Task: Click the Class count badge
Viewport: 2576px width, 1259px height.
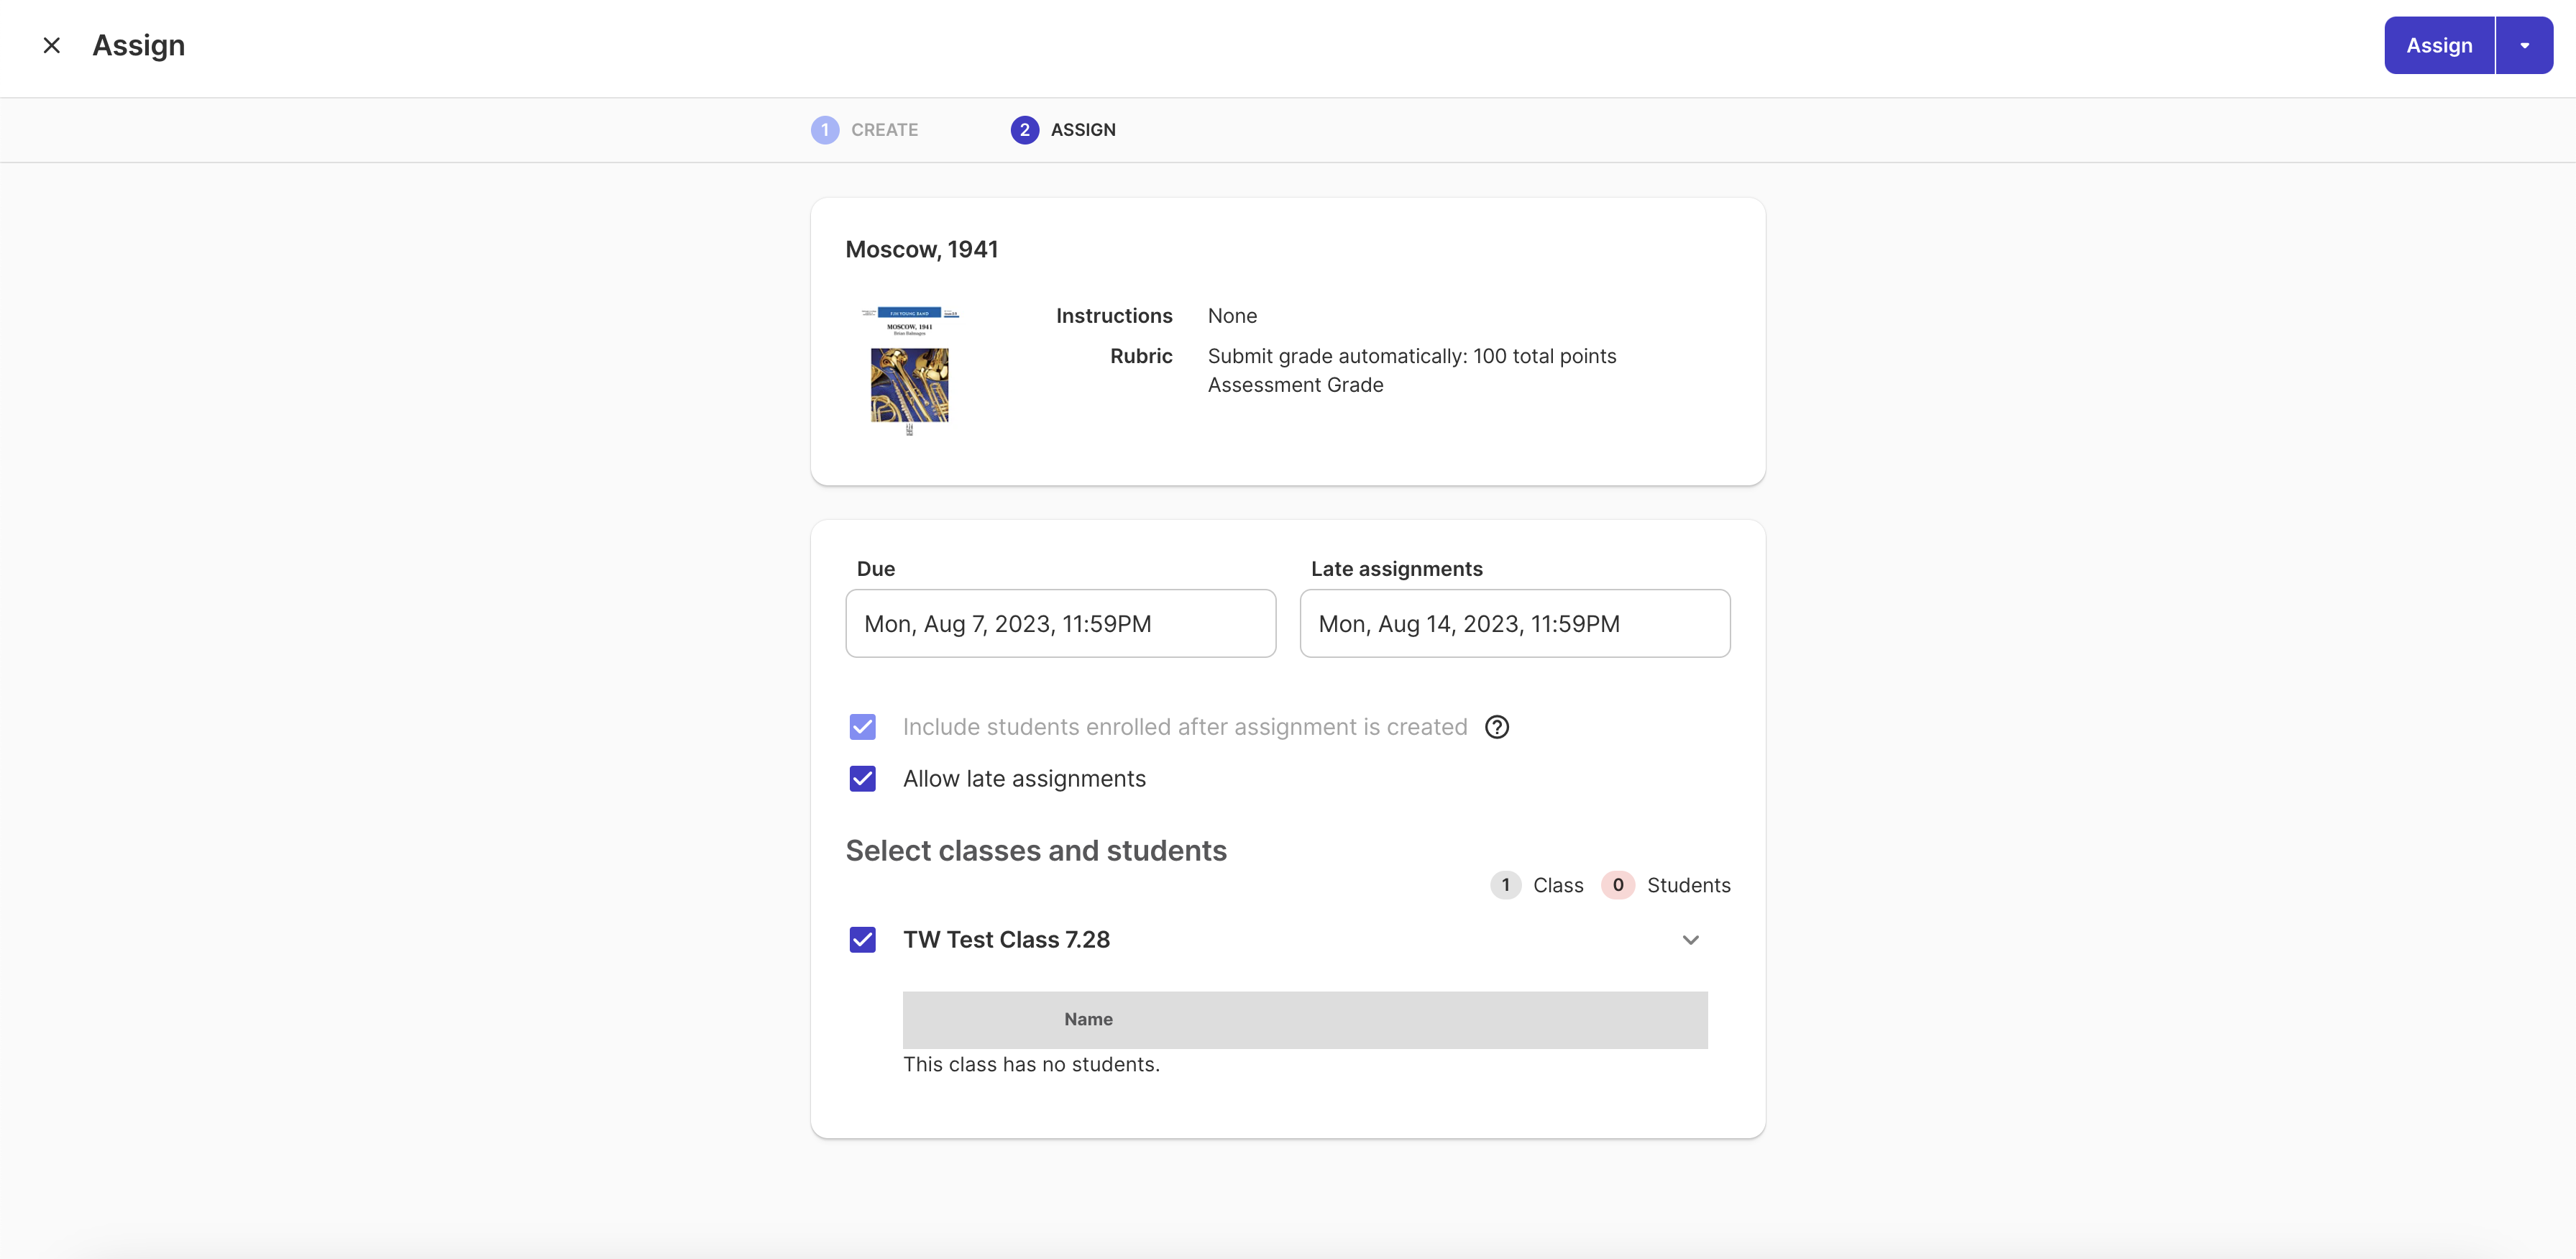Action: pos(1505,885)
